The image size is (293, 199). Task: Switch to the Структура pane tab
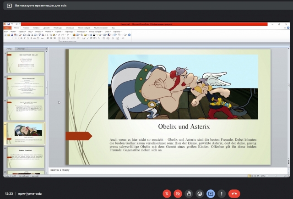21,48
